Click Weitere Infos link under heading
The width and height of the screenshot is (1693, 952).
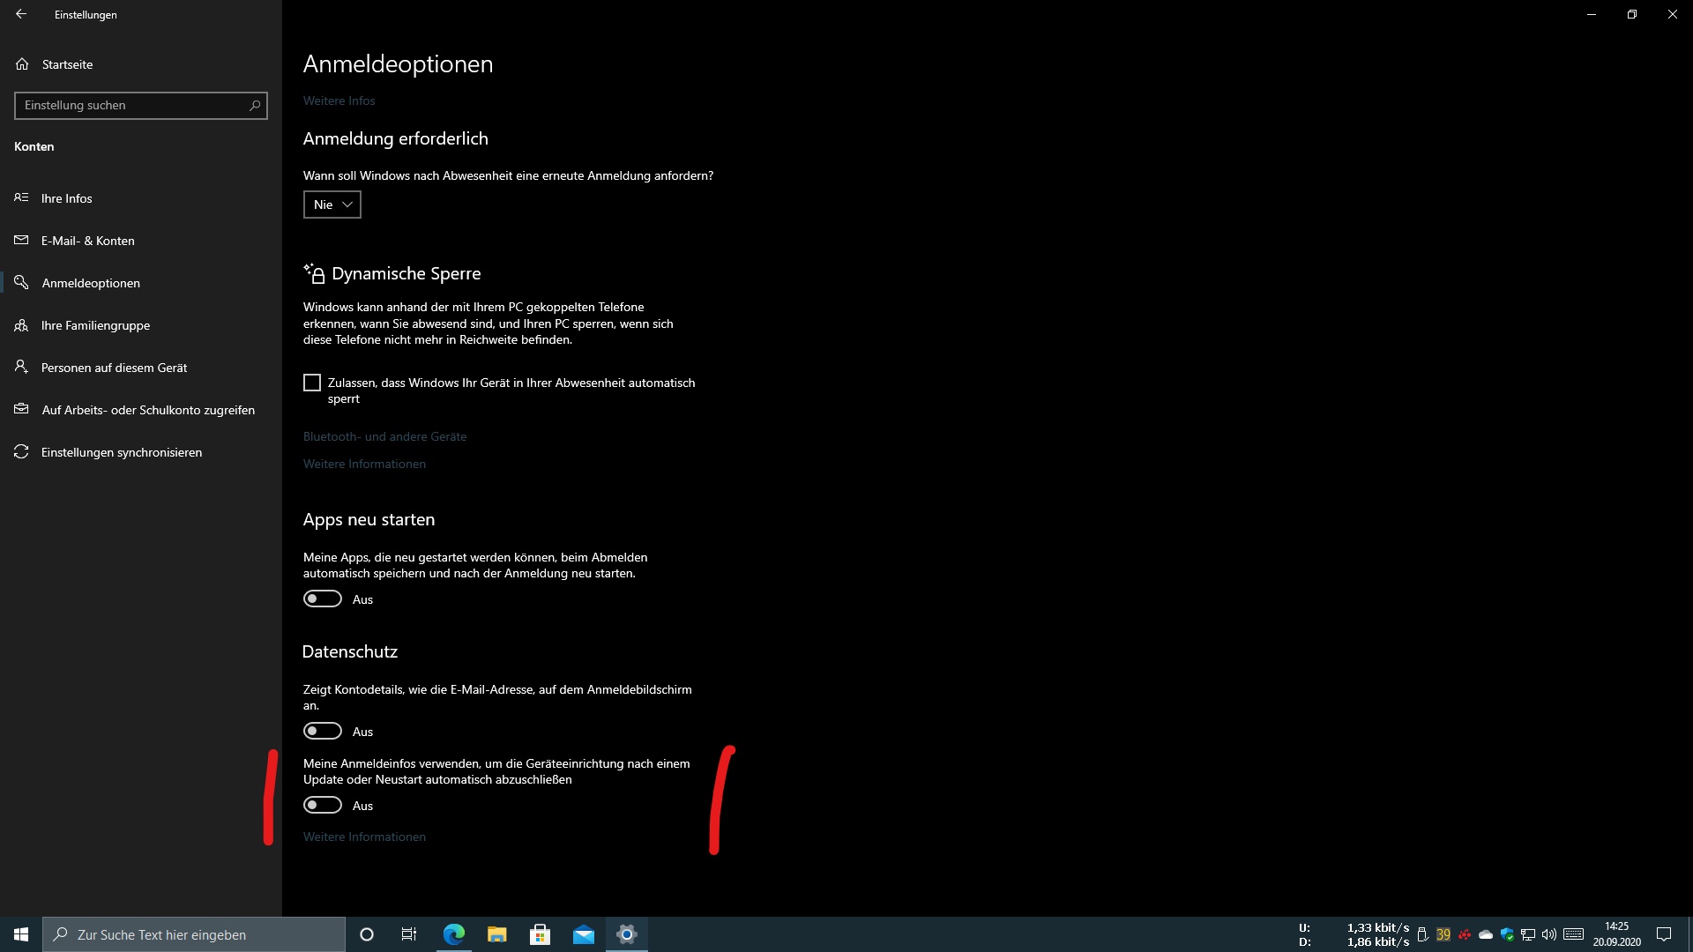[x=339, y=100]
